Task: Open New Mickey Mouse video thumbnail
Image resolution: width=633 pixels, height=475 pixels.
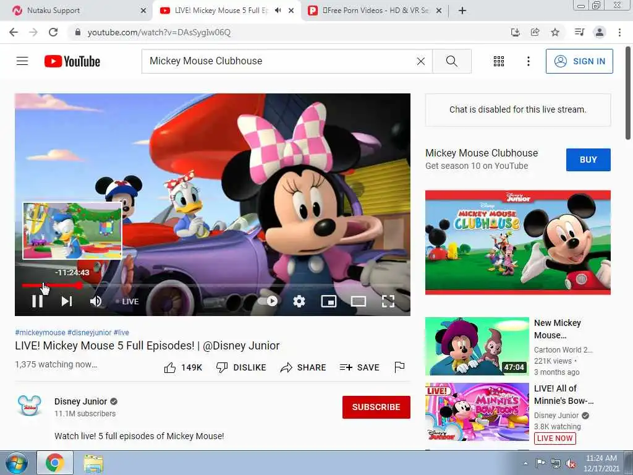Action: coord(477,346)
